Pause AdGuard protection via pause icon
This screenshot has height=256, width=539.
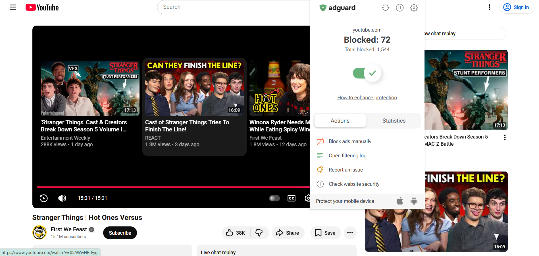point(399,8)
